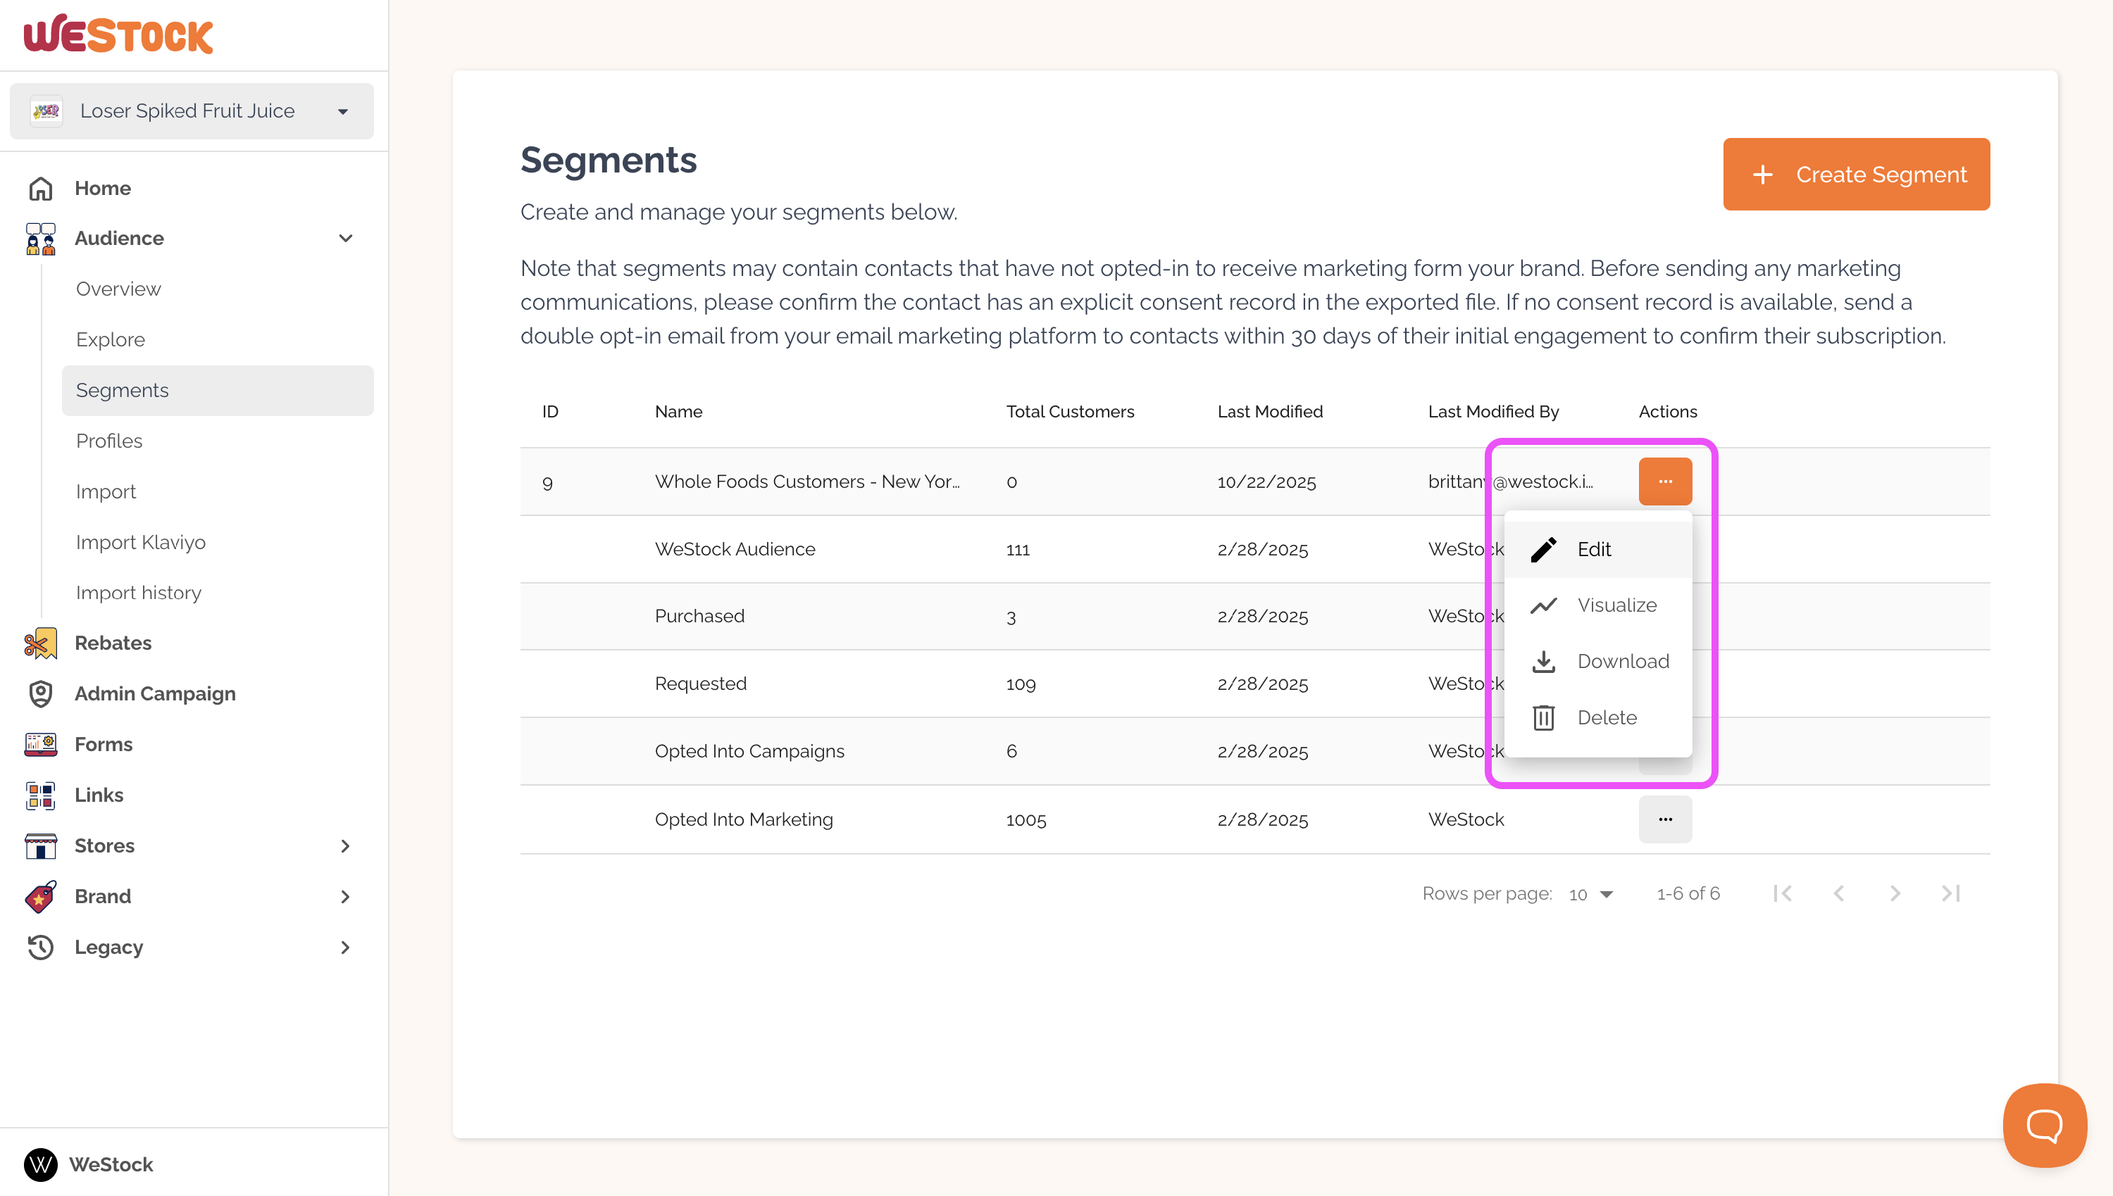
Task: Choose Edit from the actions menu
Action: (1594, 550)
